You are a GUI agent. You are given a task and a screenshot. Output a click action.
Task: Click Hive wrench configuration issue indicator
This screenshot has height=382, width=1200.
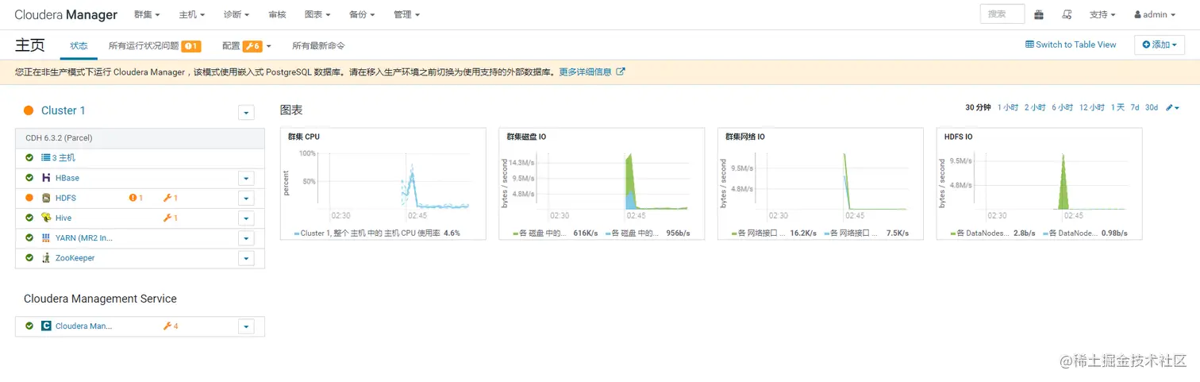tap(171, 218)
